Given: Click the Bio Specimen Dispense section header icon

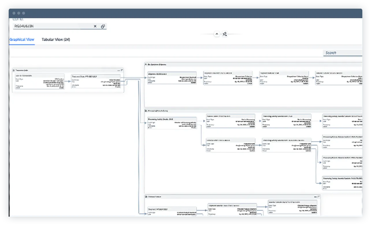Looking at the screenshot, I should [145, 64].
